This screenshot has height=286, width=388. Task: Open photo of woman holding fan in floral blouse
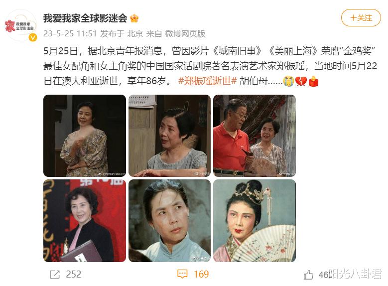point(85,136)
